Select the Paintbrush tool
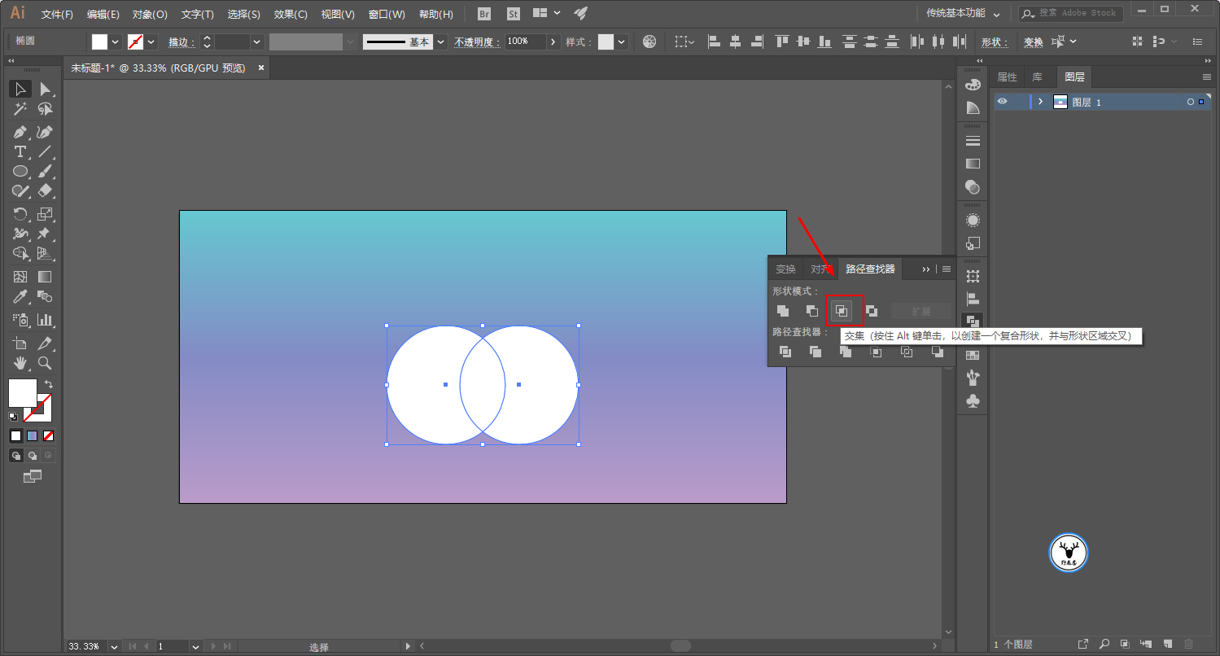 pos(46,172)
